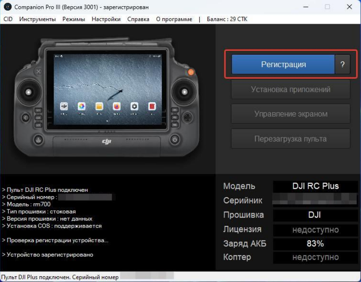Click the question mark help button
This screenshot has height=282, width=361.
tap(342, 64)
